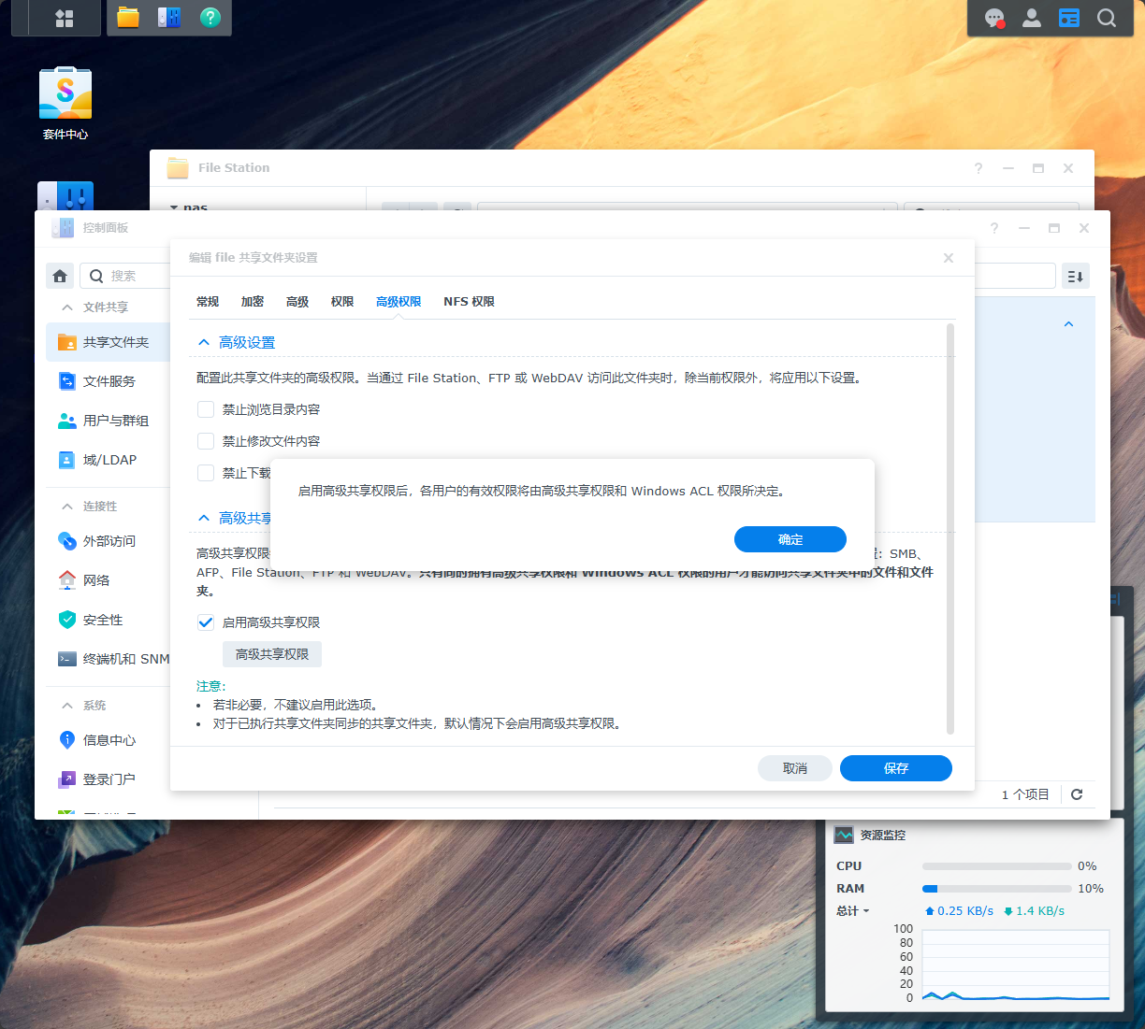The image size is (1145, 1029).
Task: Switch to the NFS 权限 tab
Action: (x=470, y=302)
